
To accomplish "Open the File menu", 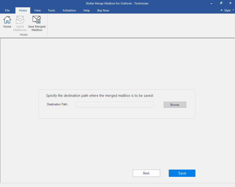I will [7, 10].
